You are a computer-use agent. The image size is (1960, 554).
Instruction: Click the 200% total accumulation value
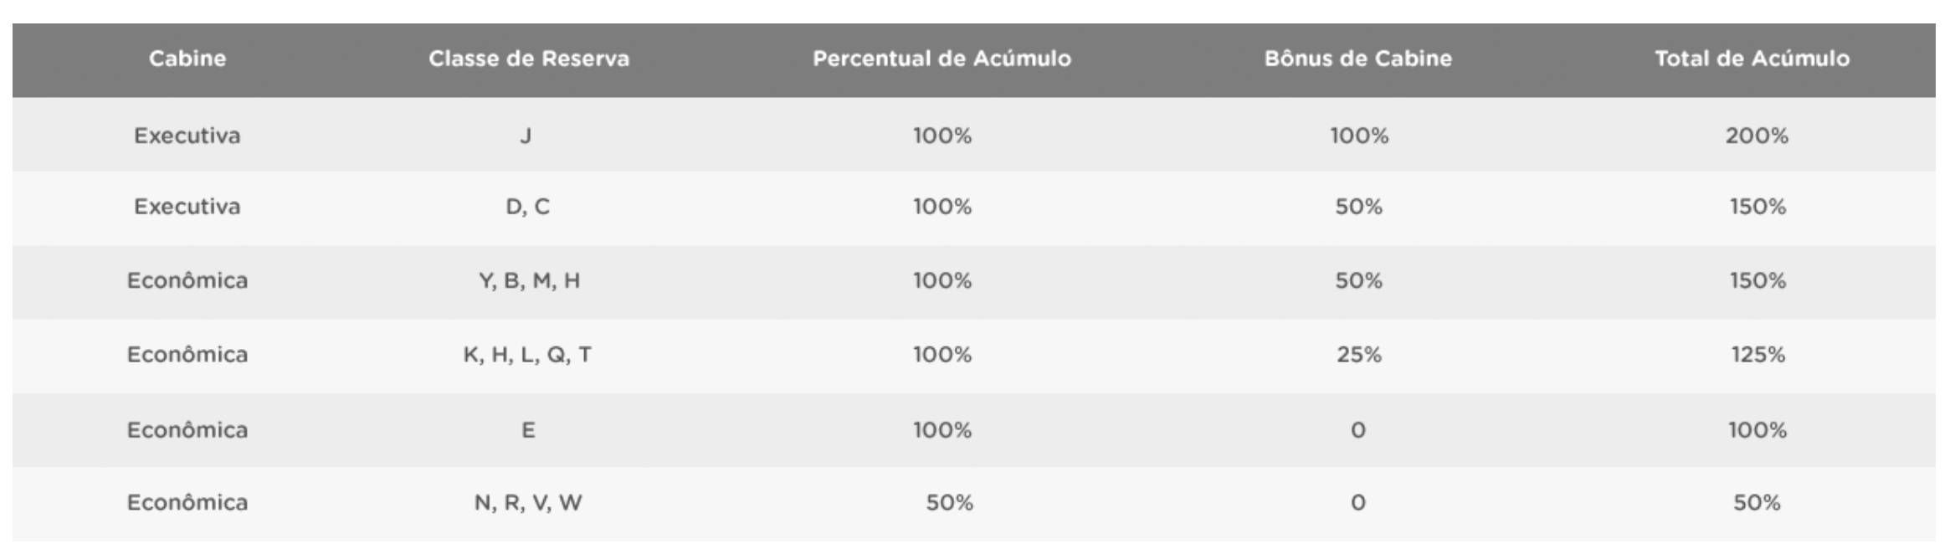pos(1757,136)
